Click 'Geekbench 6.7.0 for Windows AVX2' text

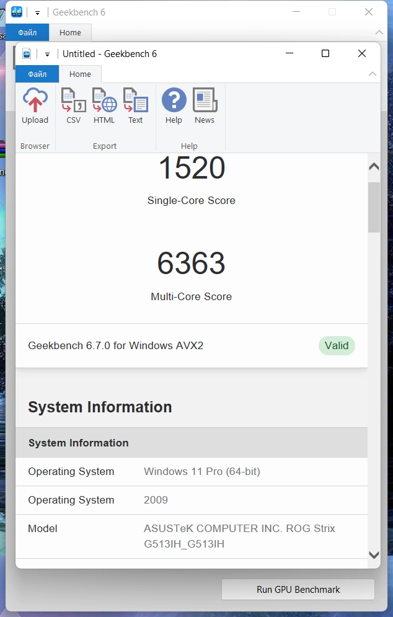click(x=116, y=345)
